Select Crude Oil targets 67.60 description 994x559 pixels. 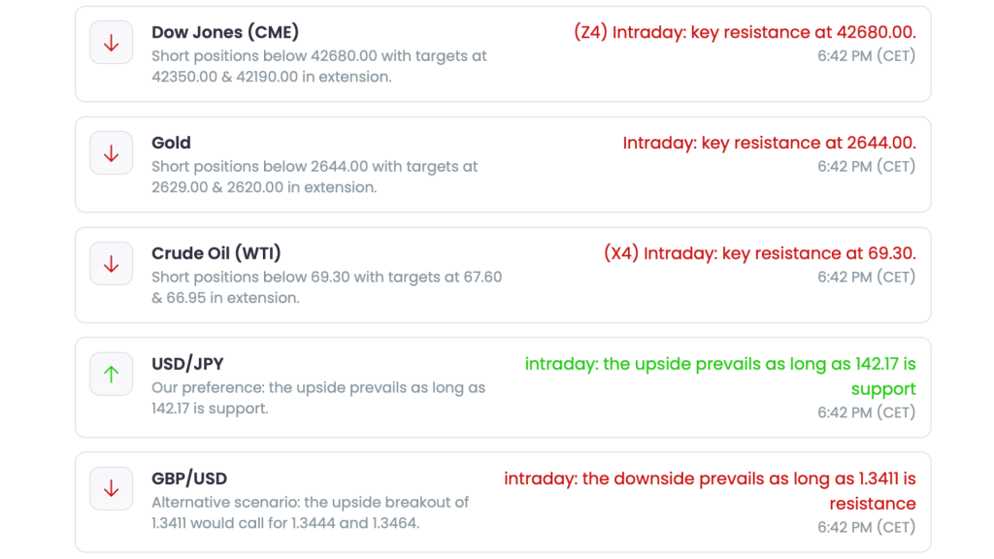[326, 287]
